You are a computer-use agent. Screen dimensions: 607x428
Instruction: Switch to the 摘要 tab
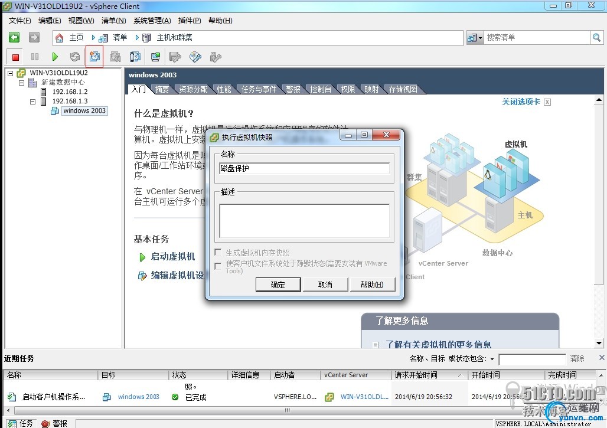click(x=162, y=89)
